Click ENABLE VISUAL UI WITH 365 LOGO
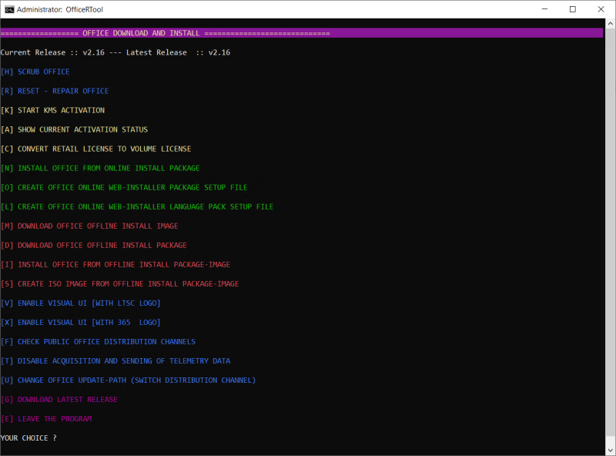Screen dimensions: 616x456 click(80, 322)
